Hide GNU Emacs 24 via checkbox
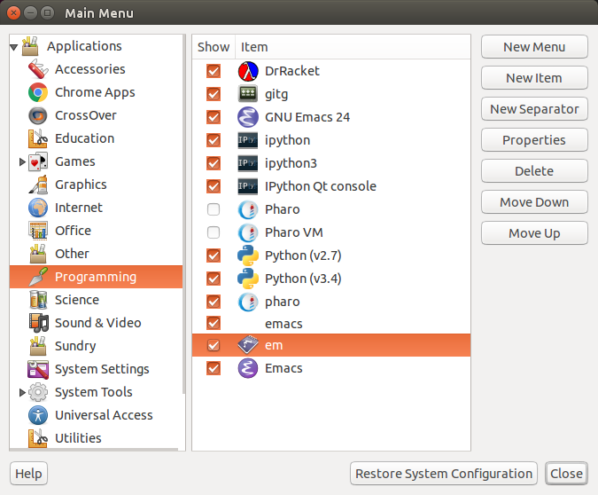598x495 pixels. 214,117
